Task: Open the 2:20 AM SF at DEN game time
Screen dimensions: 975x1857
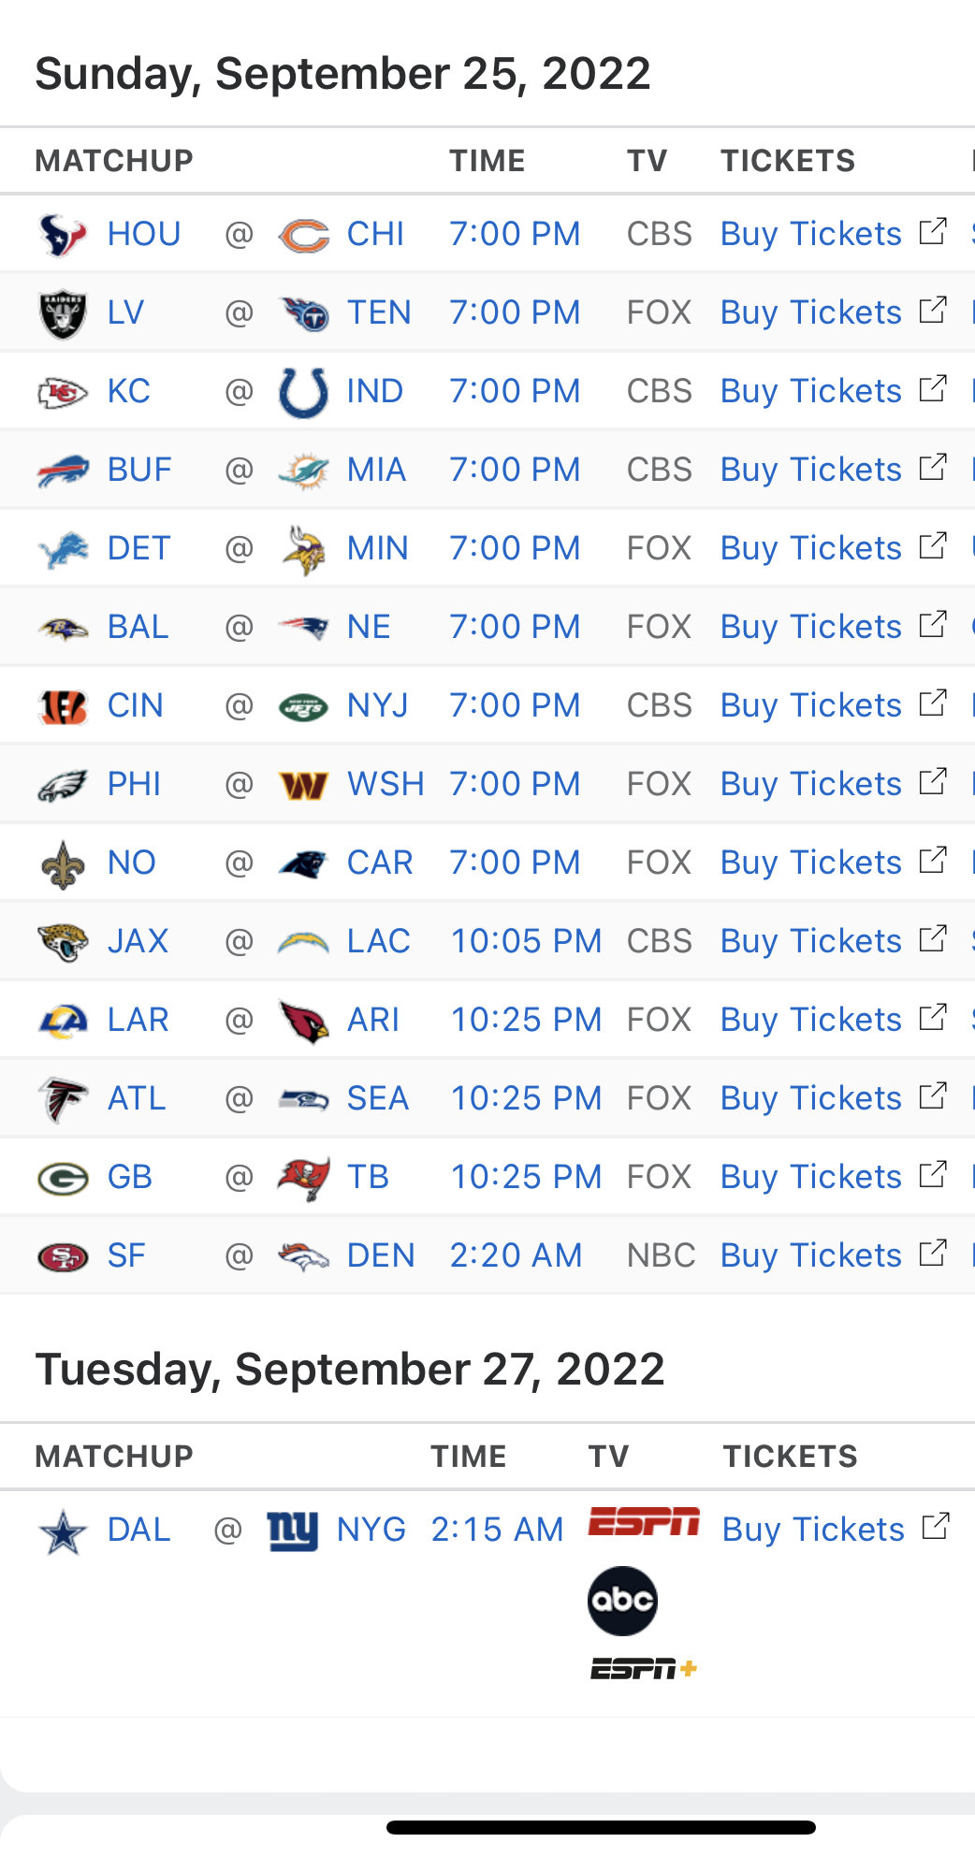Action: tap(516, 1255)
